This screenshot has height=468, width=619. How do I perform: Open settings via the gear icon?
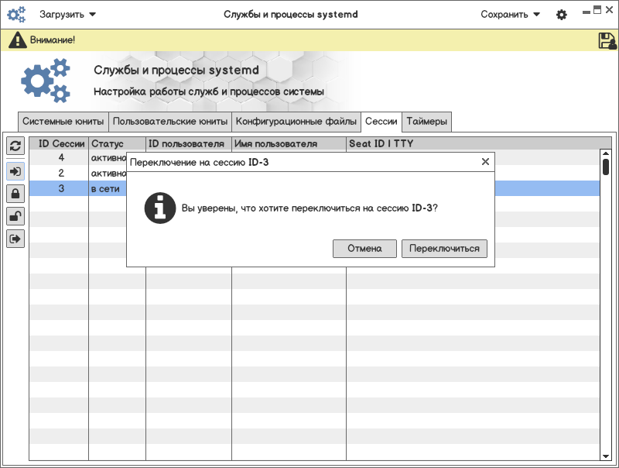click(562, 15)
